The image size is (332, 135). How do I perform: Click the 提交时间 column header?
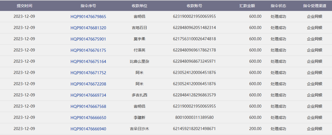pyautogui.click(x=24, y=6)
